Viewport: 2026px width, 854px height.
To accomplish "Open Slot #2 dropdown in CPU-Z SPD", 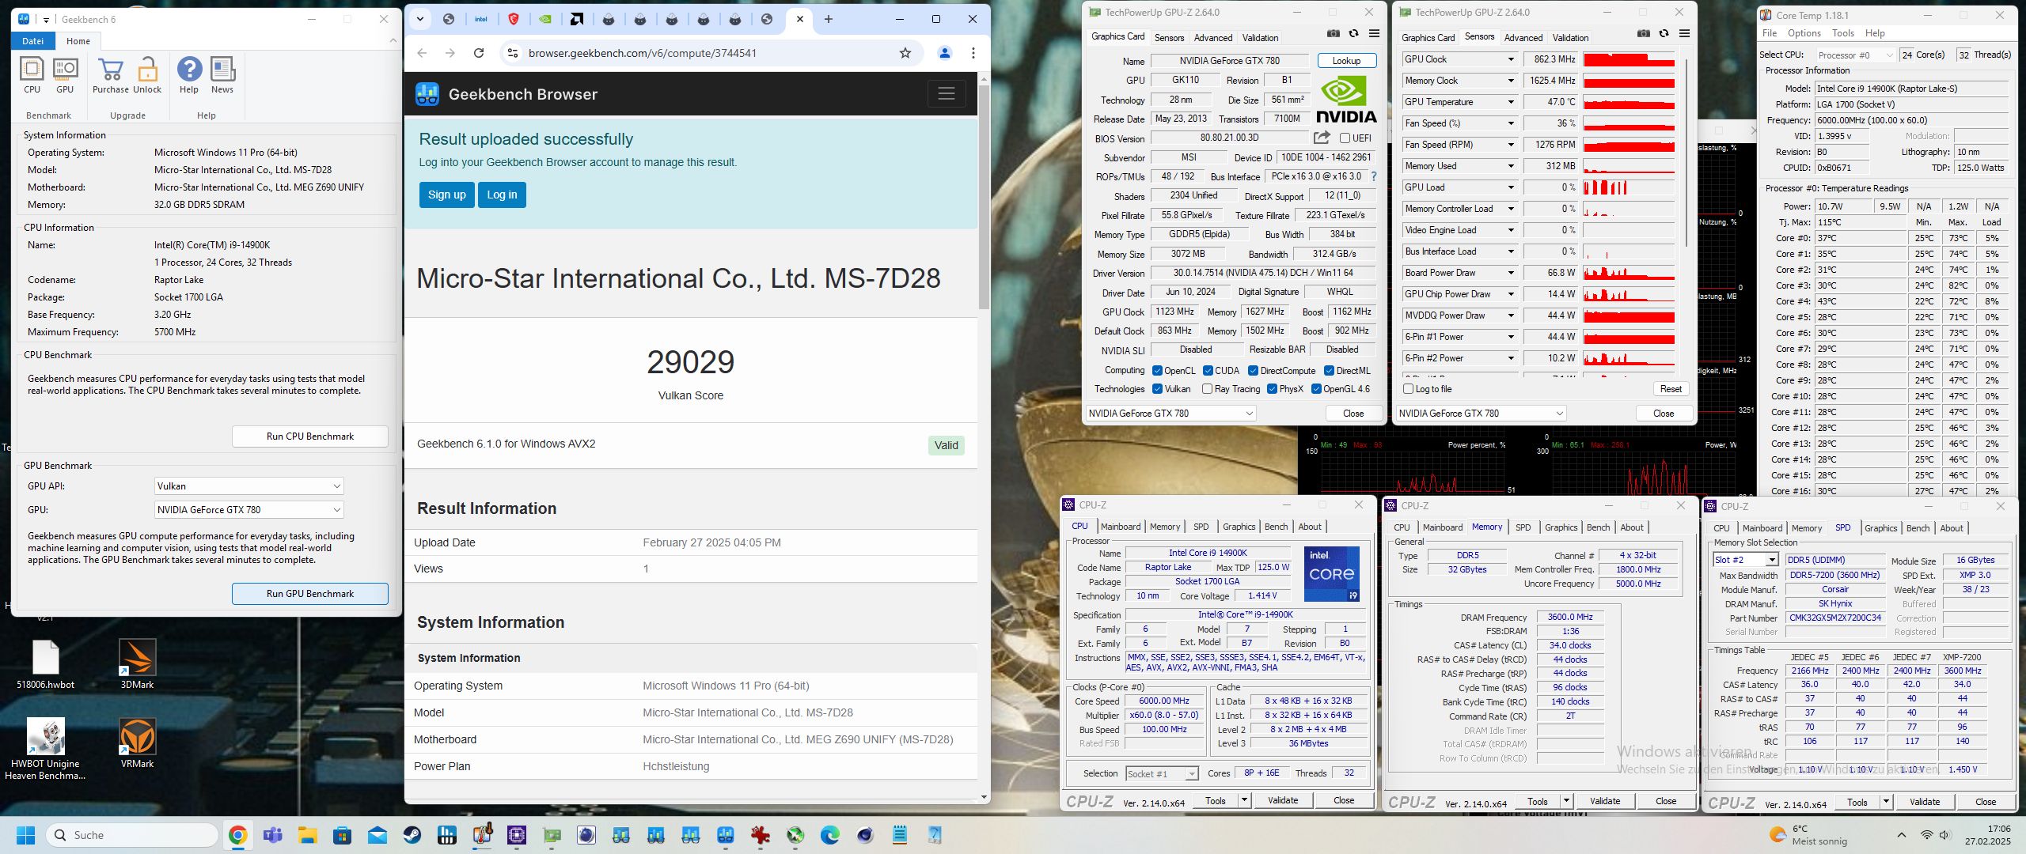I will [1746, 560].
